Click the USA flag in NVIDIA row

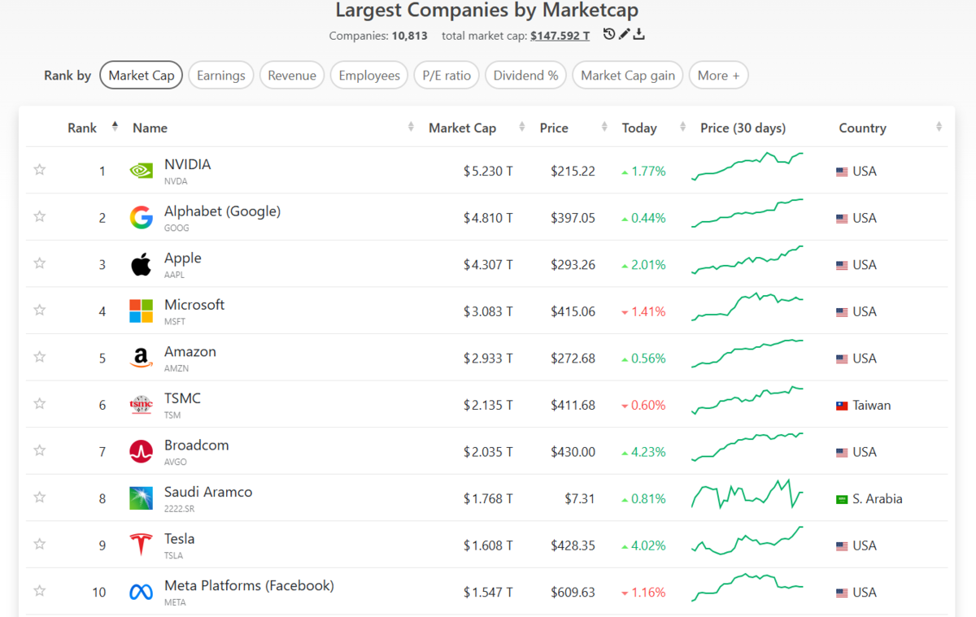(x=842, y=172)
